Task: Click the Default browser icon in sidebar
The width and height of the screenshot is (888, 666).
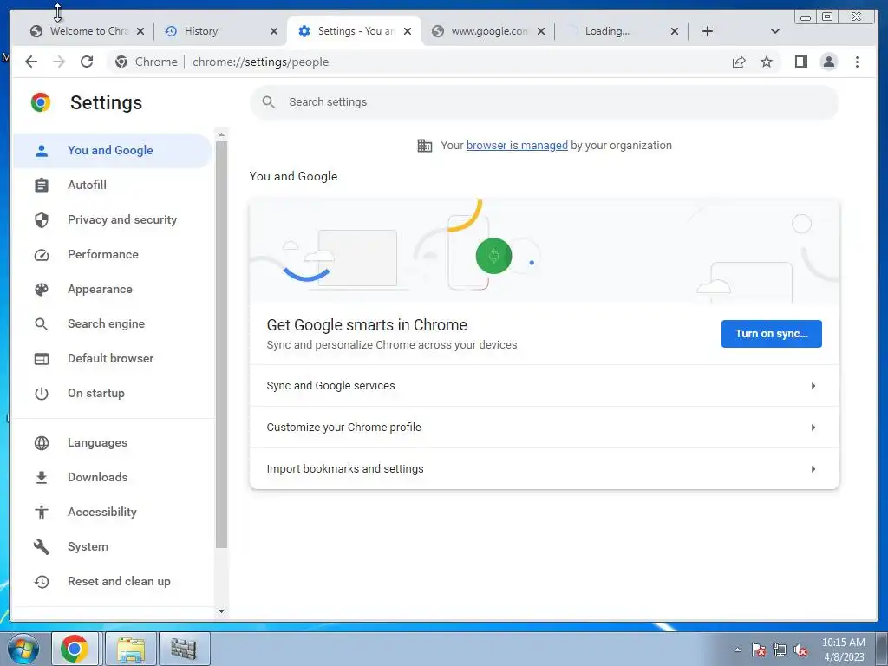Action: pos(42,358)
